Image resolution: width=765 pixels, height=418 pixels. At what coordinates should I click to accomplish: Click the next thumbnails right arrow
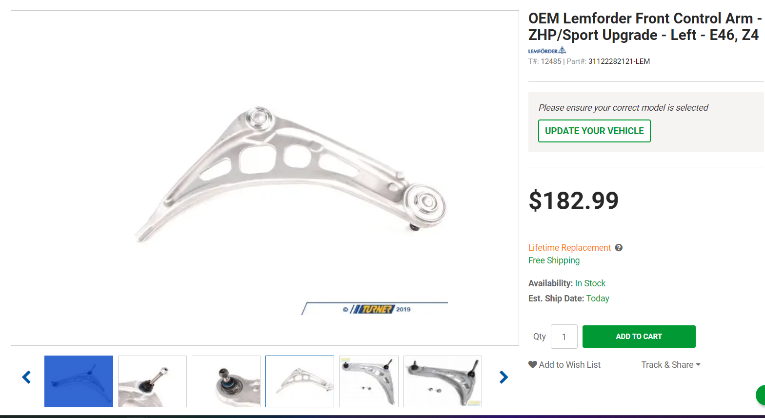(503, 377)
